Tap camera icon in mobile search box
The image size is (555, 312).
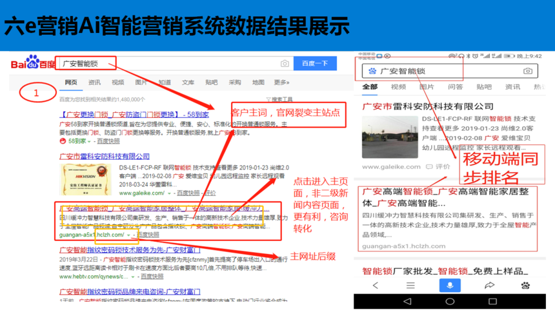pos(528,71)
